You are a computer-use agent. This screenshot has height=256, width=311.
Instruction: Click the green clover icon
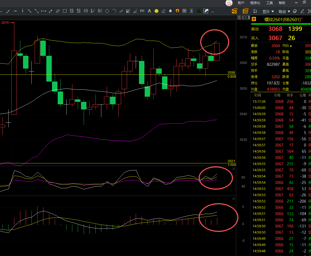coord(199,11)
